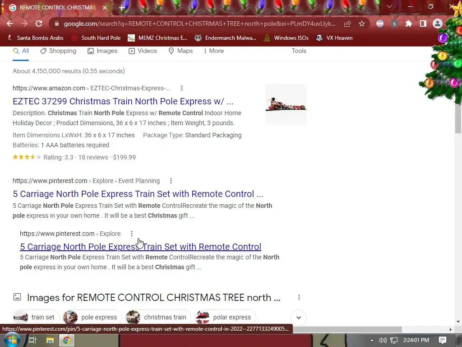Open the Chrome profile avatar
Screen dimensions: 462x347
[438, 23]
